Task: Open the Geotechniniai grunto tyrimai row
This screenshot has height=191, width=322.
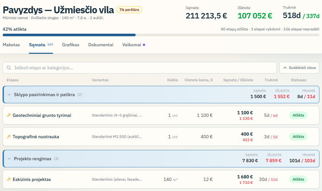Action: click(x=161, y=115)
